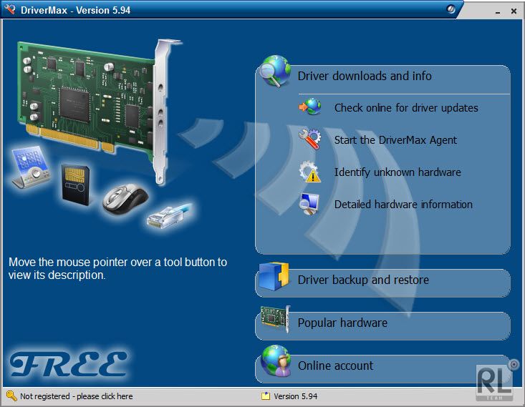
Task: Expand the Popular hardware section
Action: [x=342, y=323]
